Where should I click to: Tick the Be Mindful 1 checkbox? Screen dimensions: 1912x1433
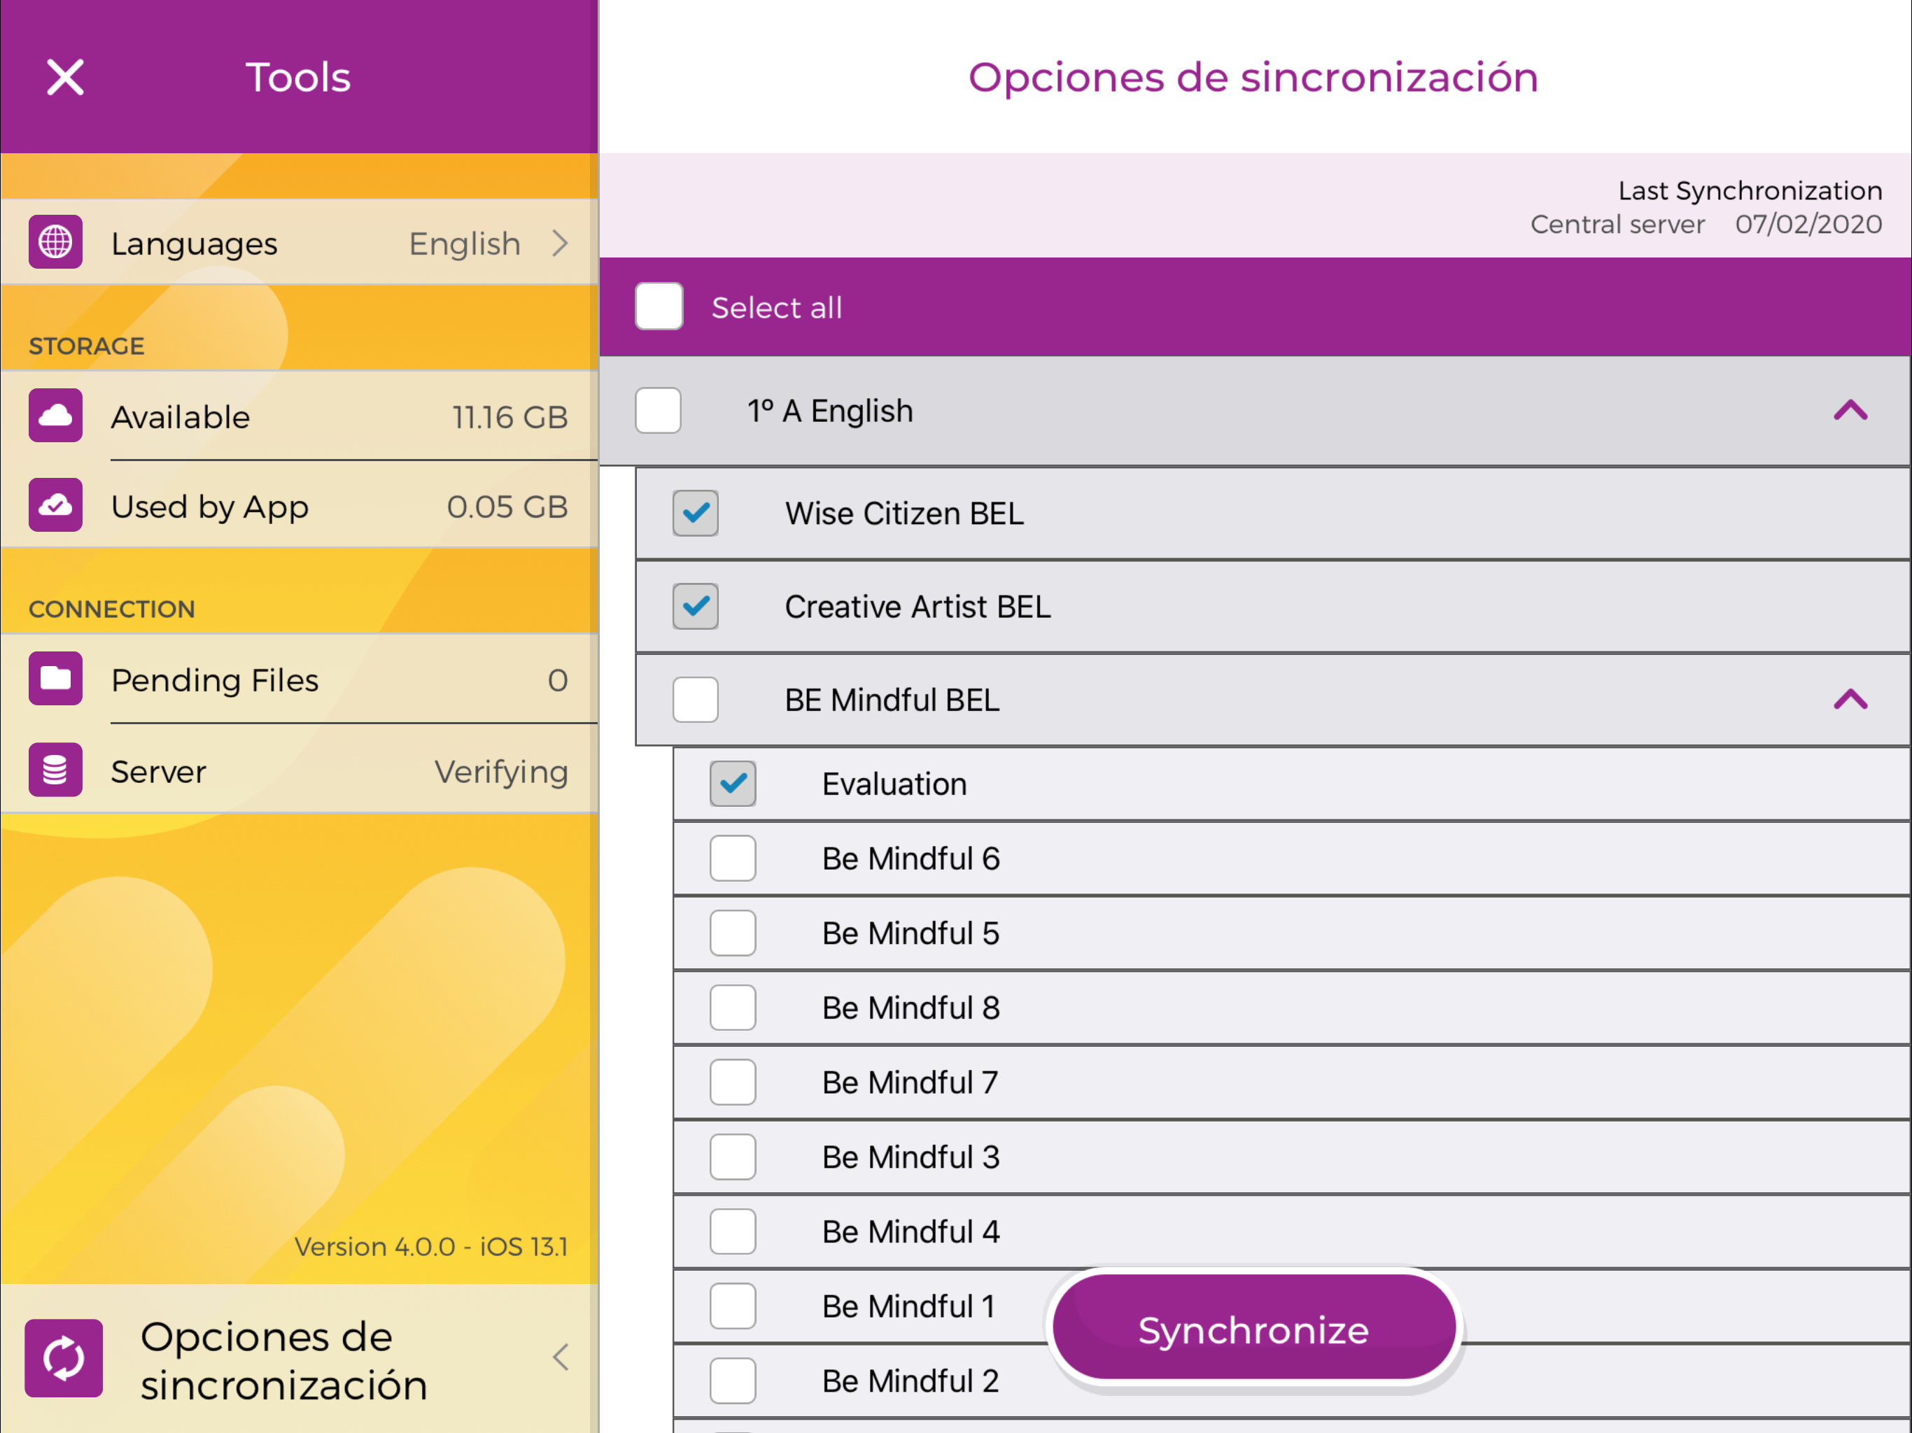[733, 1306]
